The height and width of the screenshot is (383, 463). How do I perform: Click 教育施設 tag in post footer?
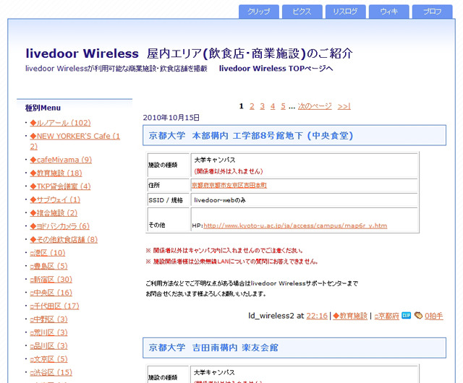coord(350,316)
